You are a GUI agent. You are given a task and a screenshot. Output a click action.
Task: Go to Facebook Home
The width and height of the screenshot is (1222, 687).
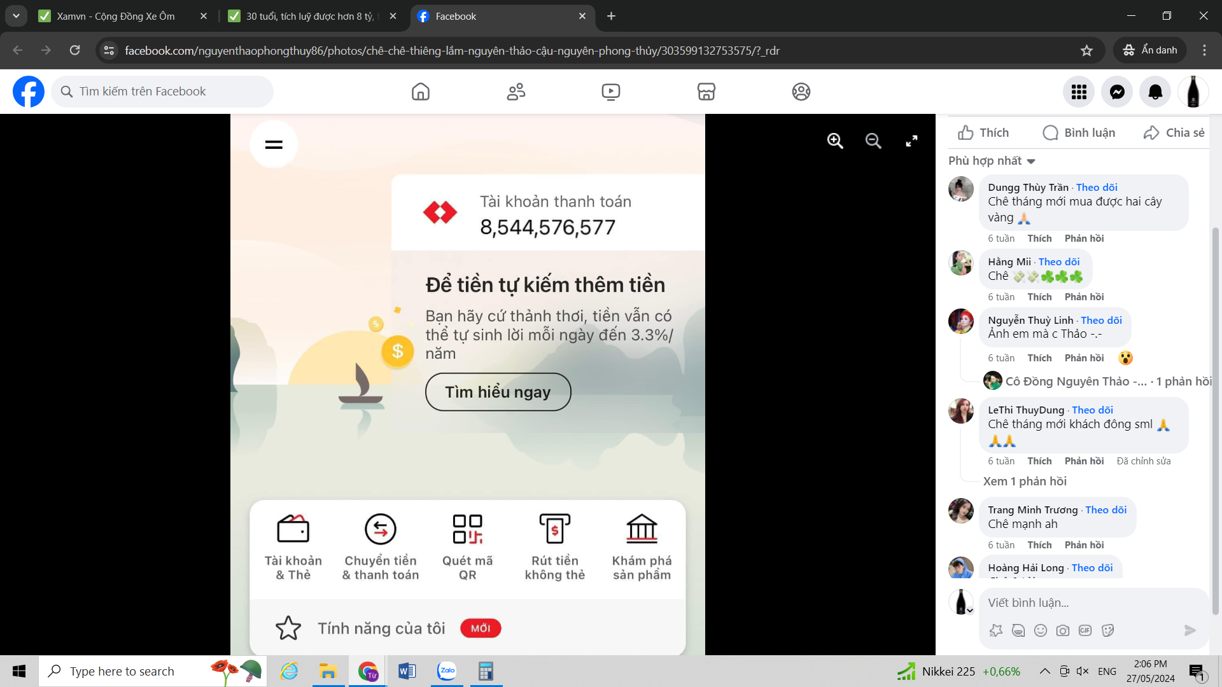click(x=420, y=92)
